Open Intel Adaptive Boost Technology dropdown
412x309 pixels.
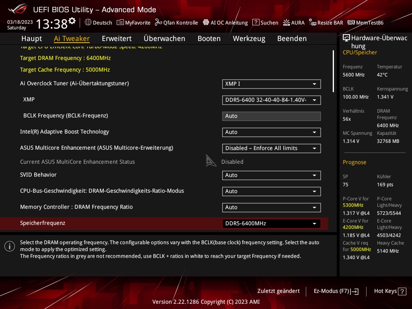pos(272,132)
